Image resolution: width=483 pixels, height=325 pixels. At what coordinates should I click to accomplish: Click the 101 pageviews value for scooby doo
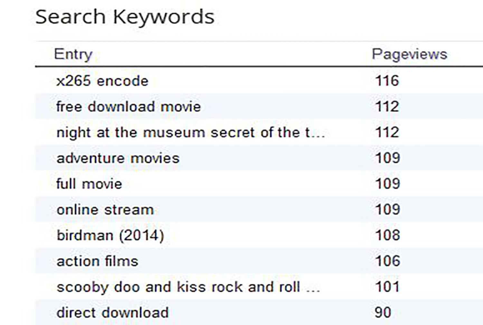pos(387,287)
